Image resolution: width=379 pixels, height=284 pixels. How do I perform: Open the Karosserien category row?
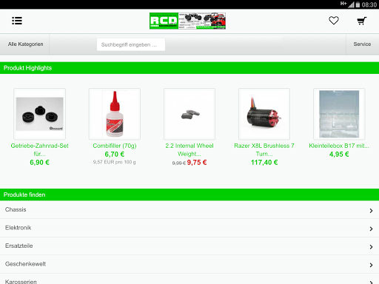(x=189, y=280)
